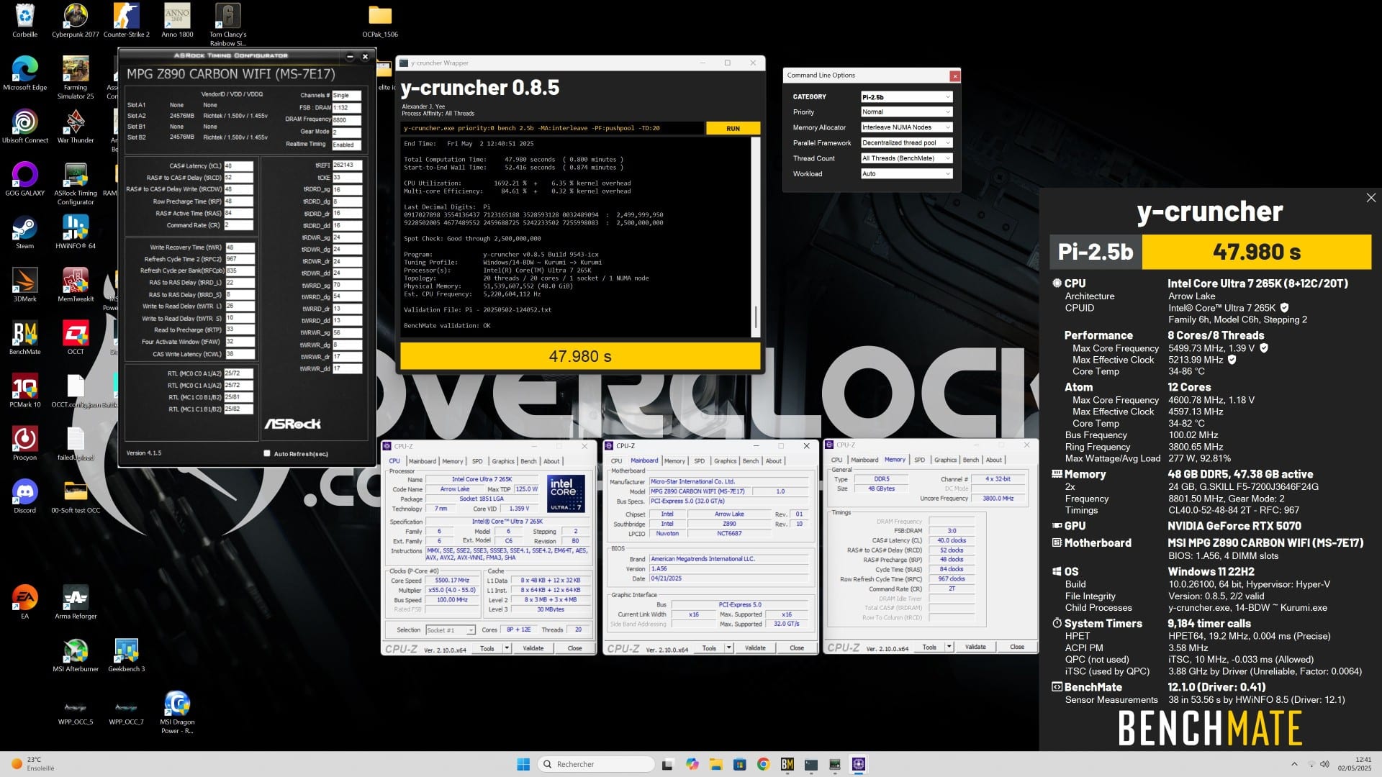Open the CATEGORY dropdown showing Pi-2.5b
Image resolution: width=1382 pixels, height=777 pixels.
[x=906, y=96]
